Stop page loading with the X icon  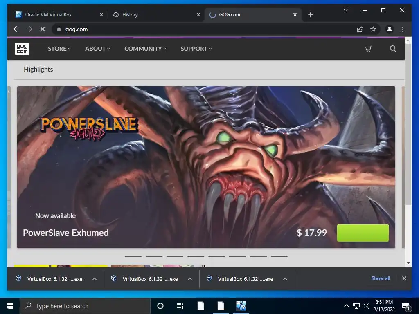pos(43,29)
